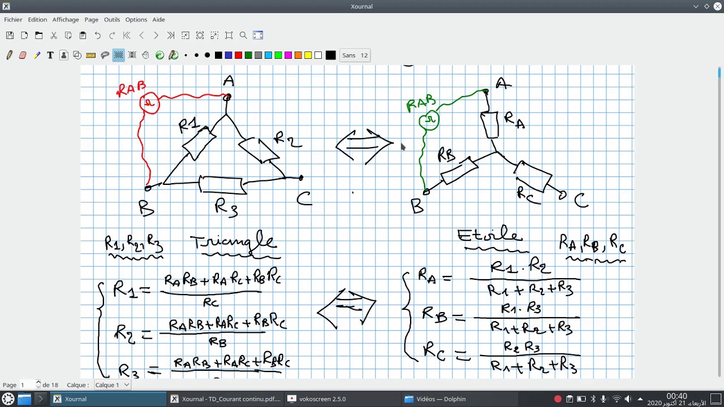Choose the fine pen thickness dot

(x=186, y=55)
